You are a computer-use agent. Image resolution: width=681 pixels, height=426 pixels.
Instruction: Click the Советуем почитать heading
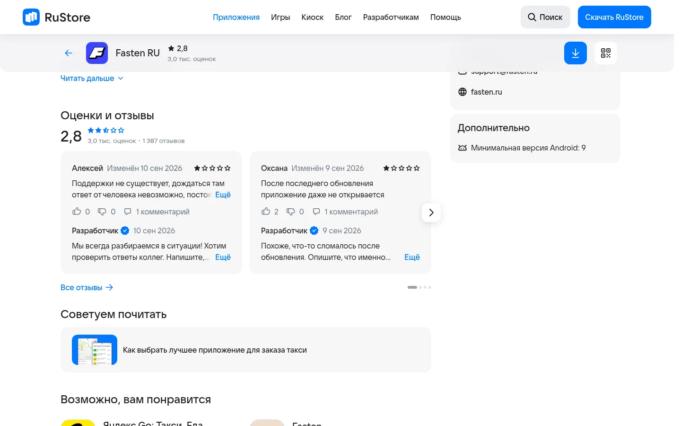(x=113, y=314)
